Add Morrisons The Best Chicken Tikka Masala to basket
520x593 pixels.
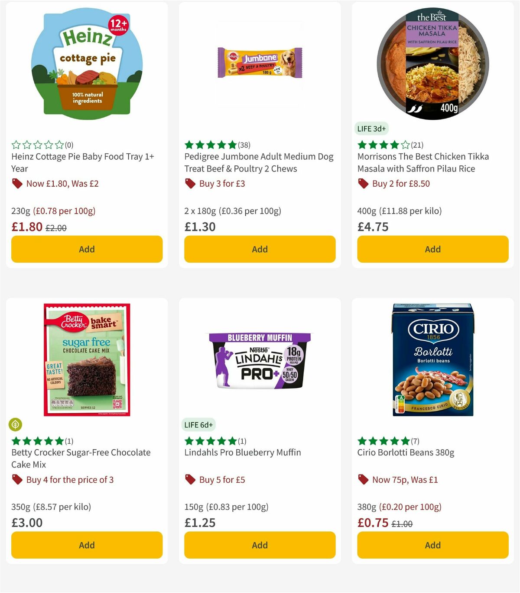[x=432, y=249]
